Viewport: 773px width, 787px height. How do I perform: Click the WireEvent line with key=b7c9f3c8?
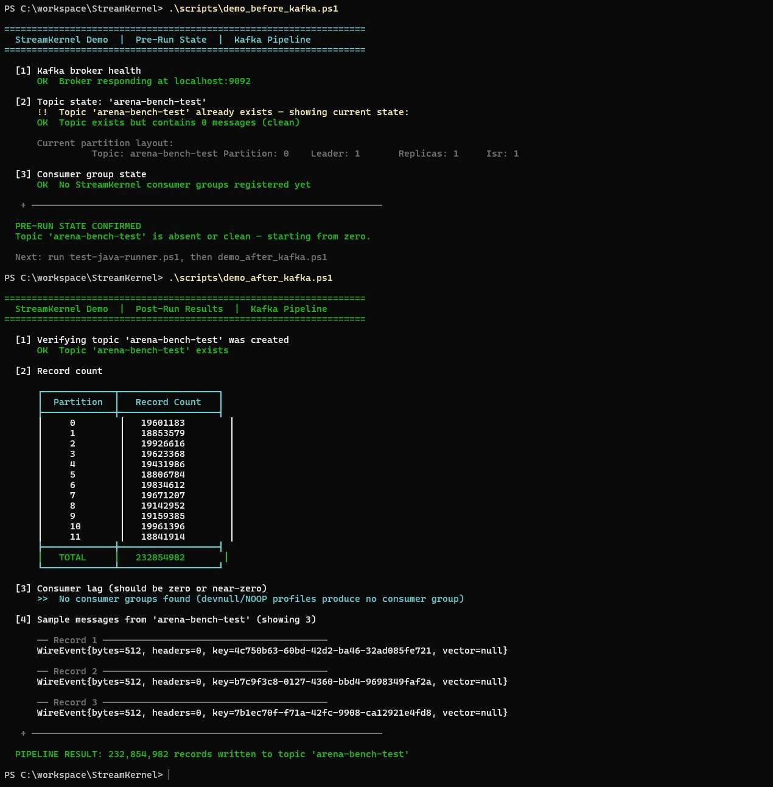point(272,682)
